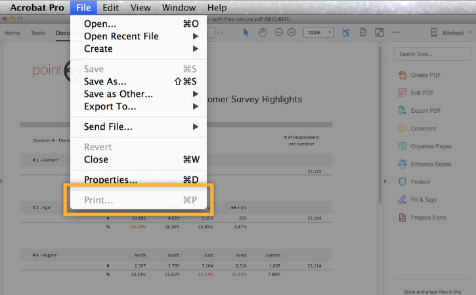Screen dimensions: 476x295
Task: Click the greyed-out Revert menu entry
Action: tap(139, 147)
